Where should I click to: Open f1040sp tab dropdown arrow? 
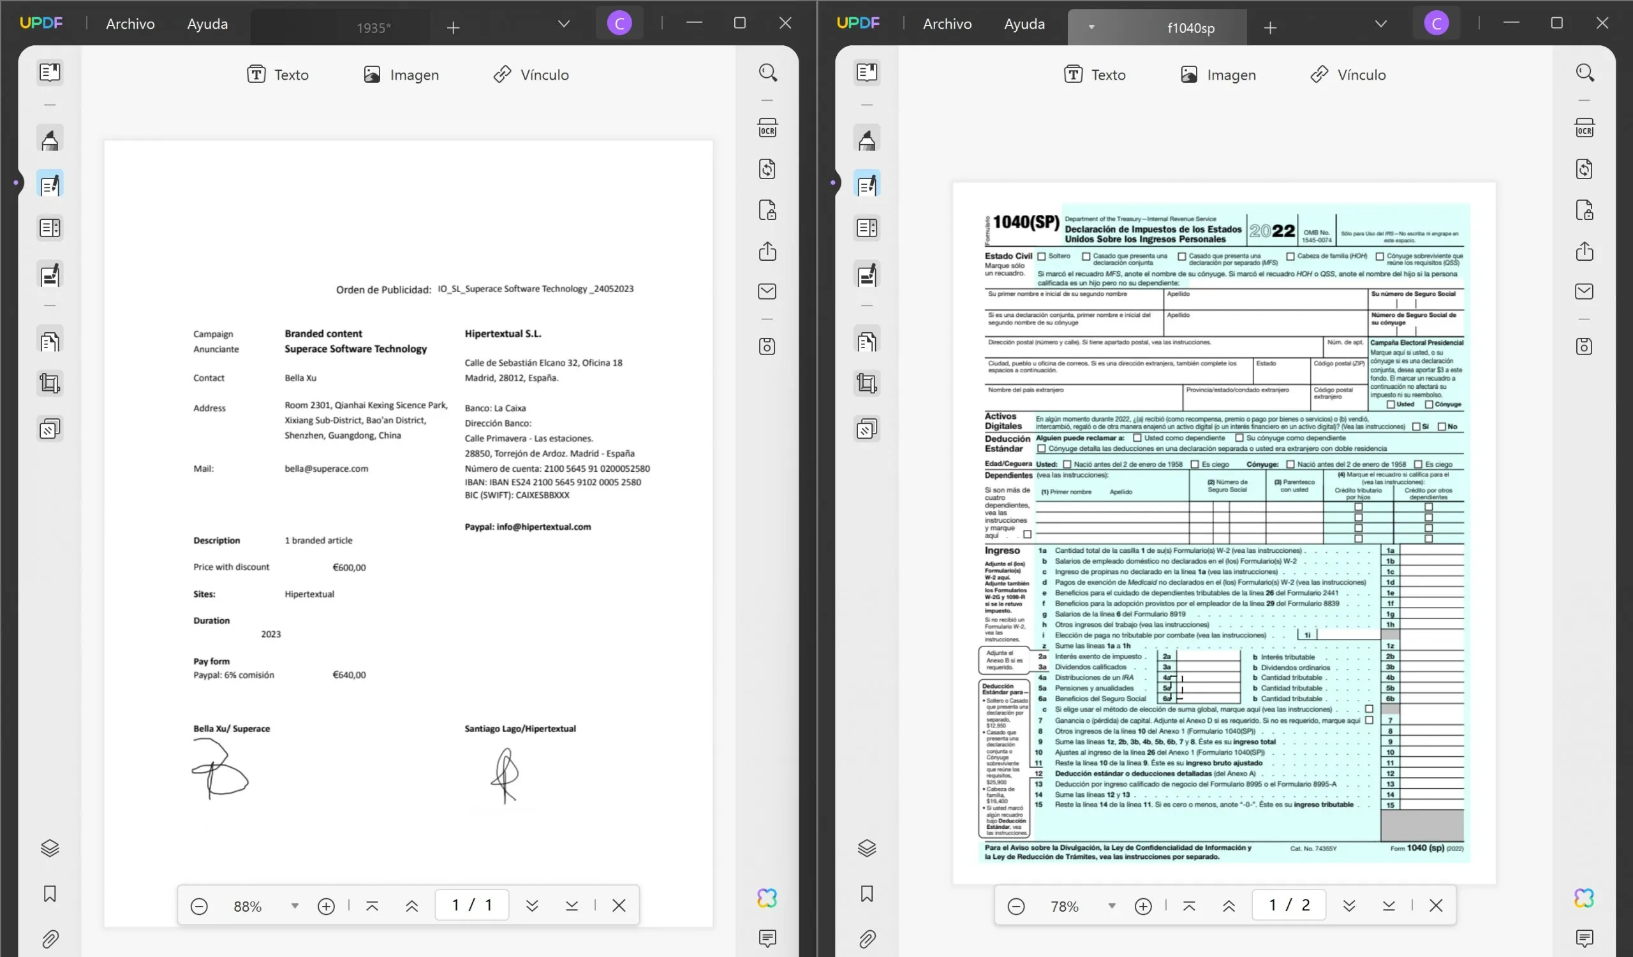pos(1091,27)
